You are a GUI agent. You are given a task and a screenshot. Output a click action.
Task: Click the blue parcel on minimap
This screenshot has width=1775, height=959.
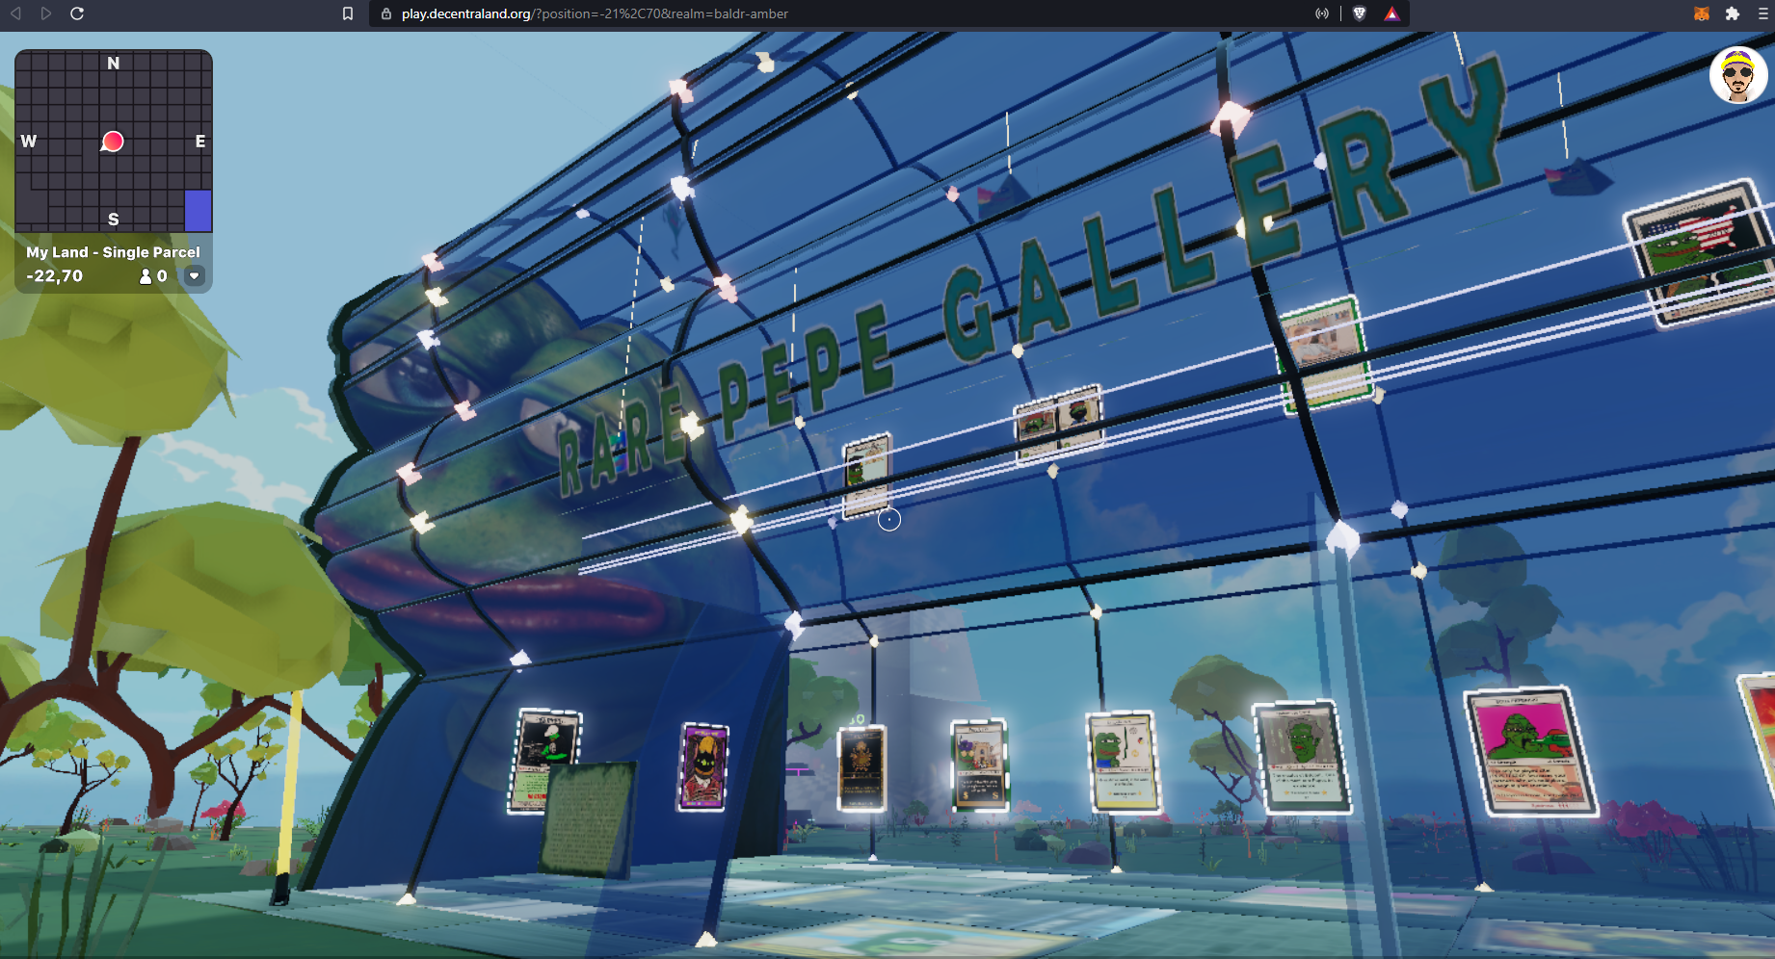(198, 210)
